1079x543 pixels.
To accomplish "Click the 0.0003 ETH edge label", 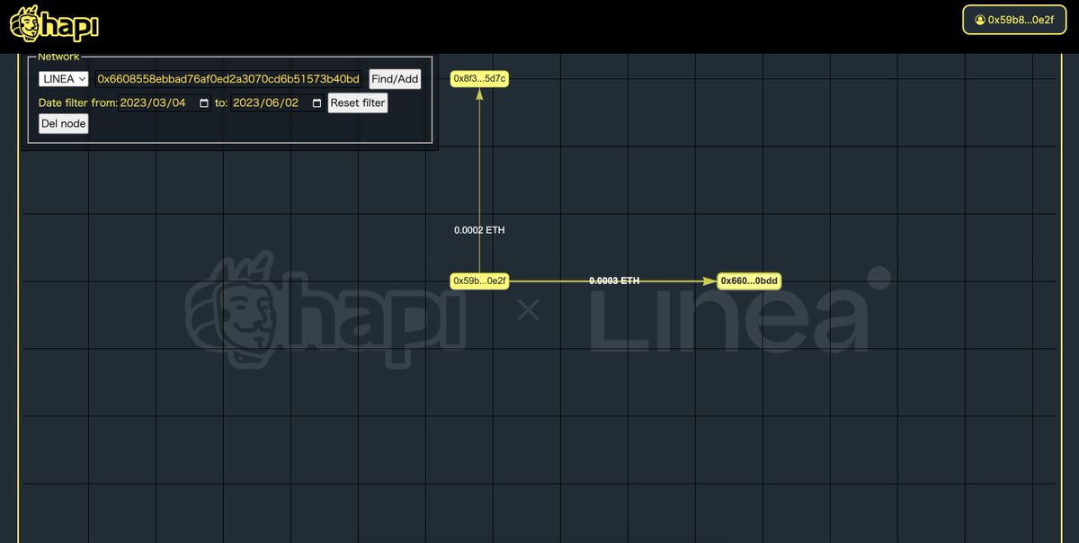I will (614, 281).
